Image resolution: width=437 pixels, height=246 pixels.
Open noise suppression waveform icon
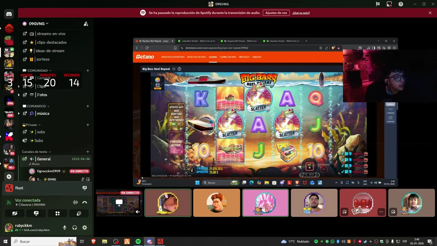(x=75, y=202)
